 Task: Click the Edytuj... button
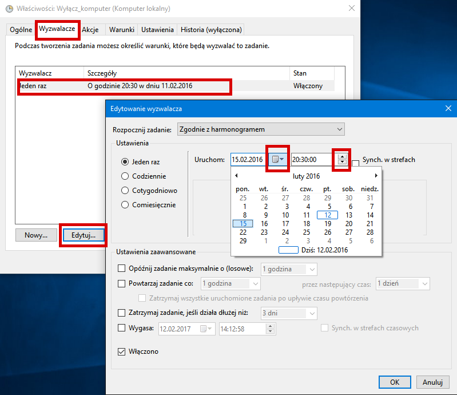(x=83, y=235)
